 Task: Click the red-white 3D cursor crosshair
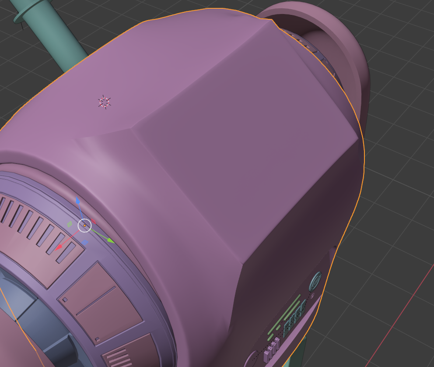pyautogui.click(x=105, y=102)
